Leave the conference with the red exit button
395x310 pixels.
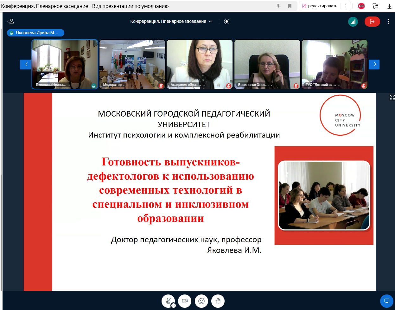point(372,22)
